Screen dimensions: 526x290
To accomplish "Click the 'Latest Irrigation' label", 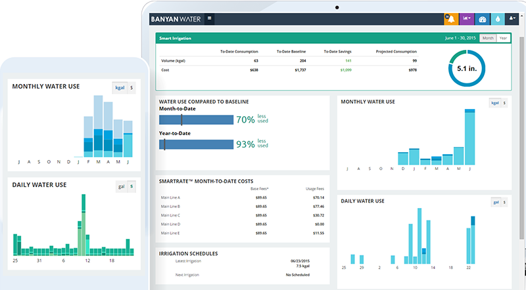I will (188, 261).
